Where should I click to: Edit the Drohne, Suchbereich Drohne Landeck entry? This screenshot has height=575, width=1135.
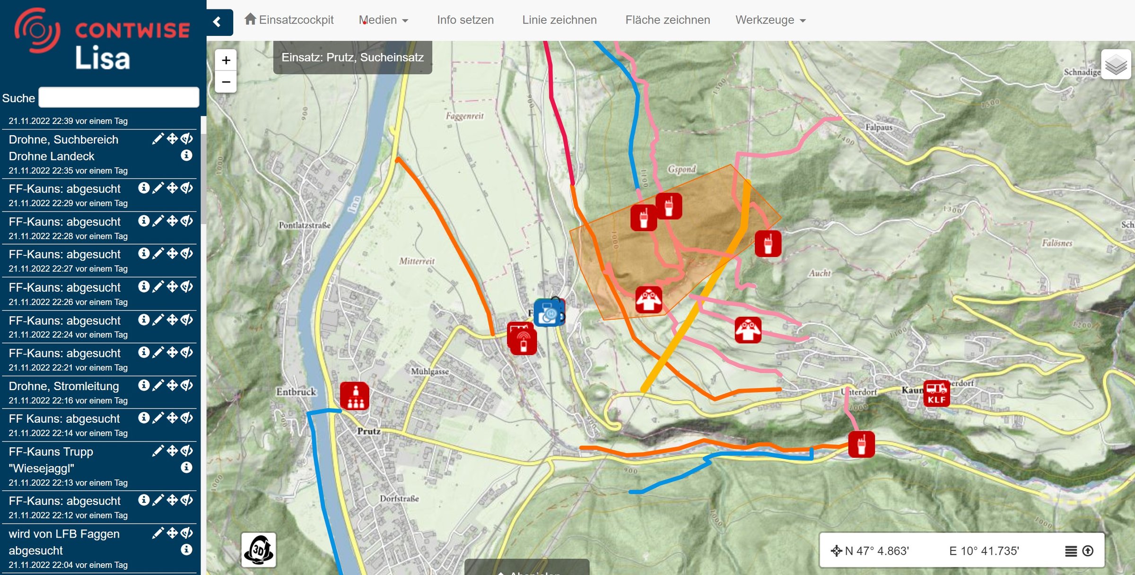pos(158,139)
